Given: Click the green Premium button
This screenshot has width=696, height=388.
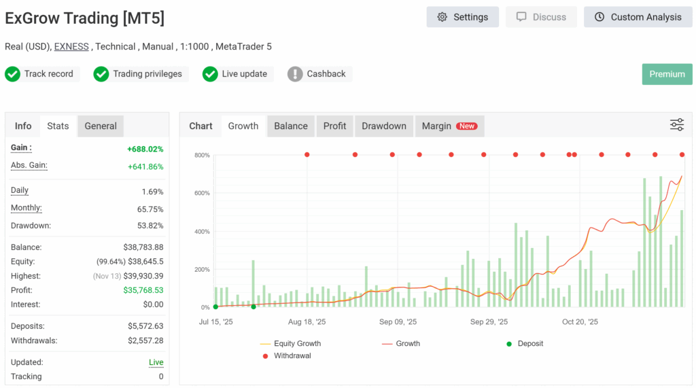Looking at the screenshot, I should pos(667,74).
